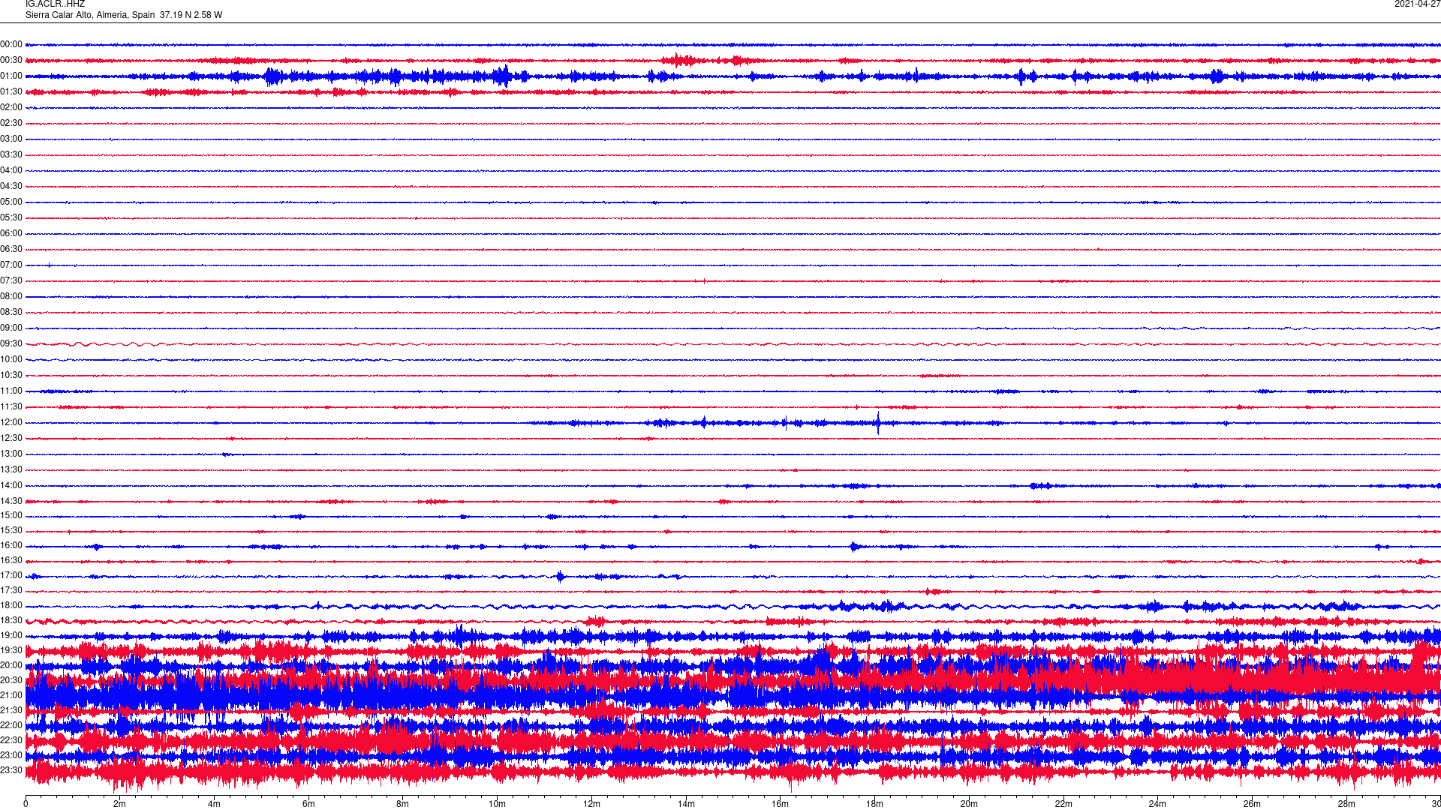Click the 0 origin label on x-axis

coord(26,804)
